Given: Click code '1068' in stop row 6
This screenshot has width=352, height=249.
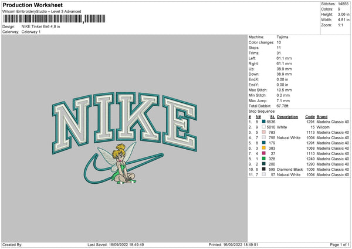Looking at the screenshot, I should (x=310, y=149).
